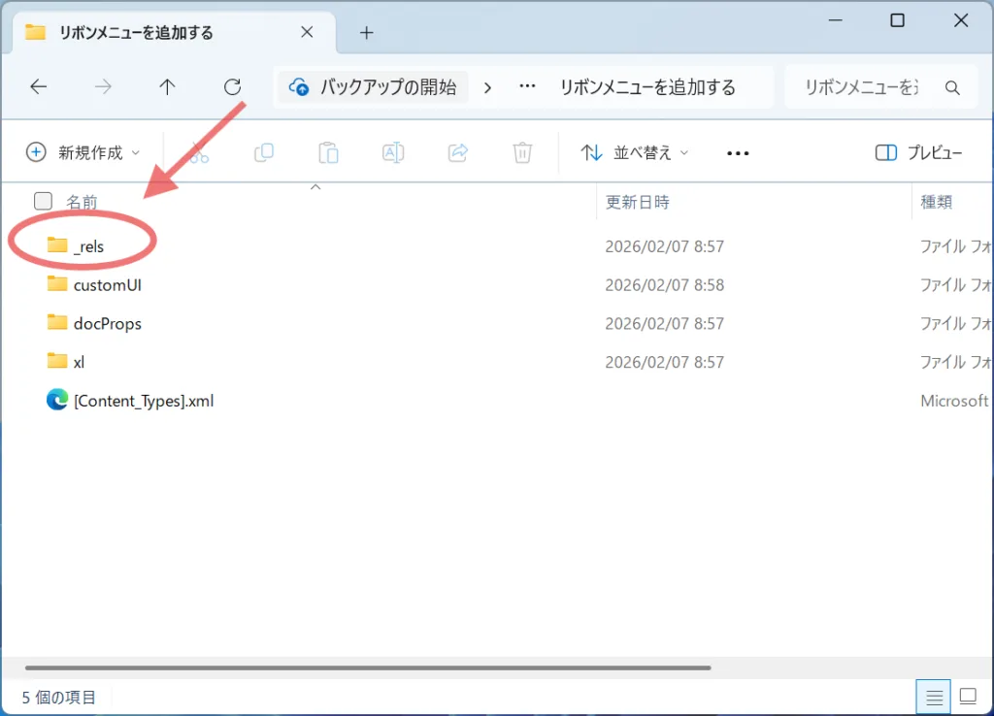Toggle the select-all checkbox beside 名前 header
This screenshot has width=994, height=716.
tap(43, 200)
